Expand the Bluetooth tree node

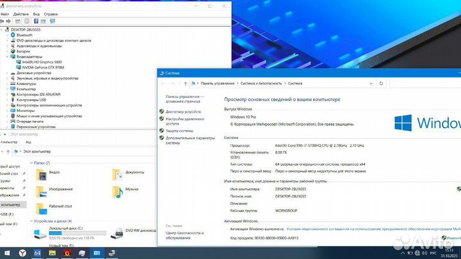(7, 35)
